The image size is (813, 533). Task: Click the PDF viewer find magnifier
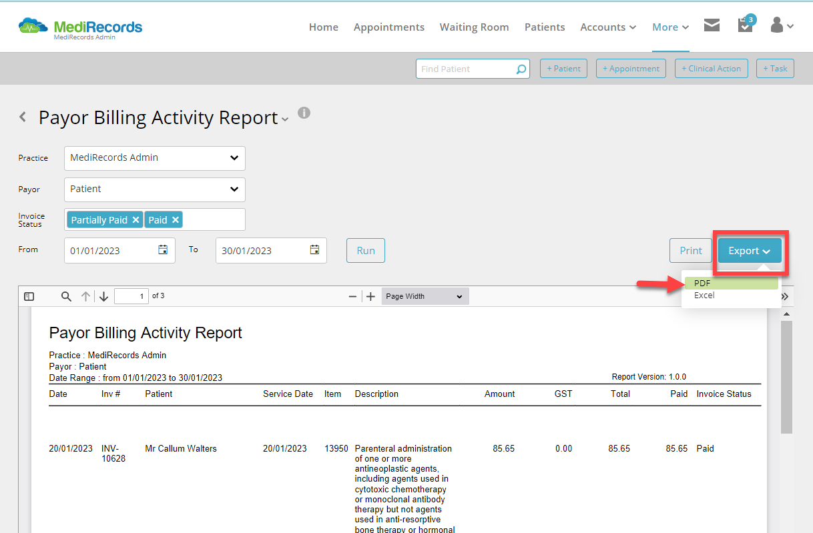click(66, 296)
